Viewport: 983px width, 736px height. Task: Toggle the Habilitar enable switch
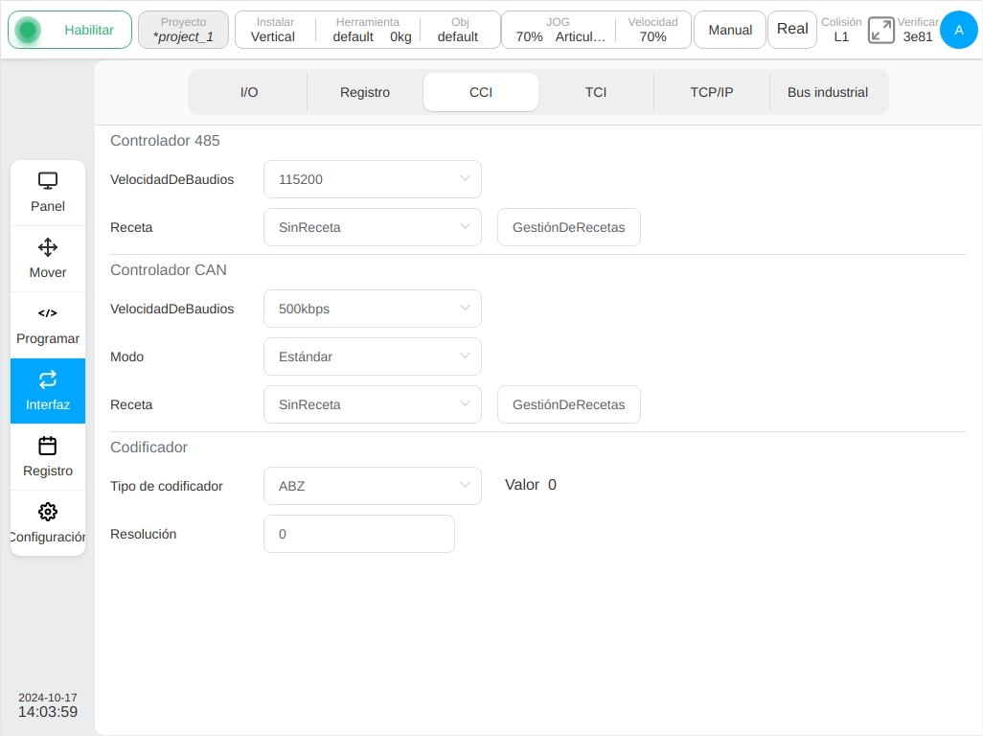pyautogui.click(x=70, y=30)
